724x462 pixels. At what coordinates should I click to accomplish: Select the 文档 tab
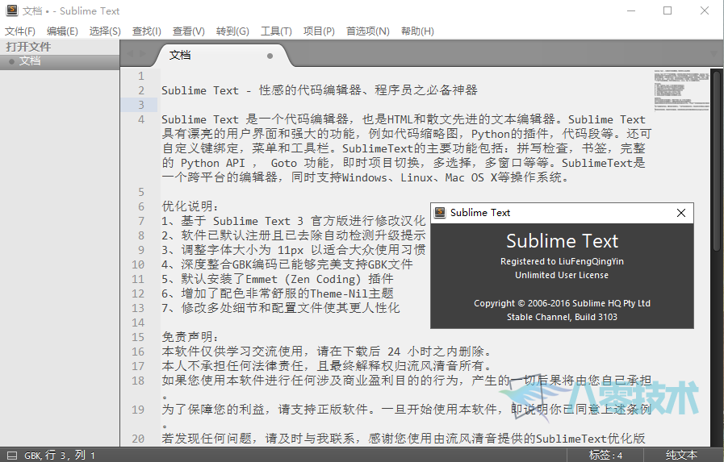pos(222,56)
